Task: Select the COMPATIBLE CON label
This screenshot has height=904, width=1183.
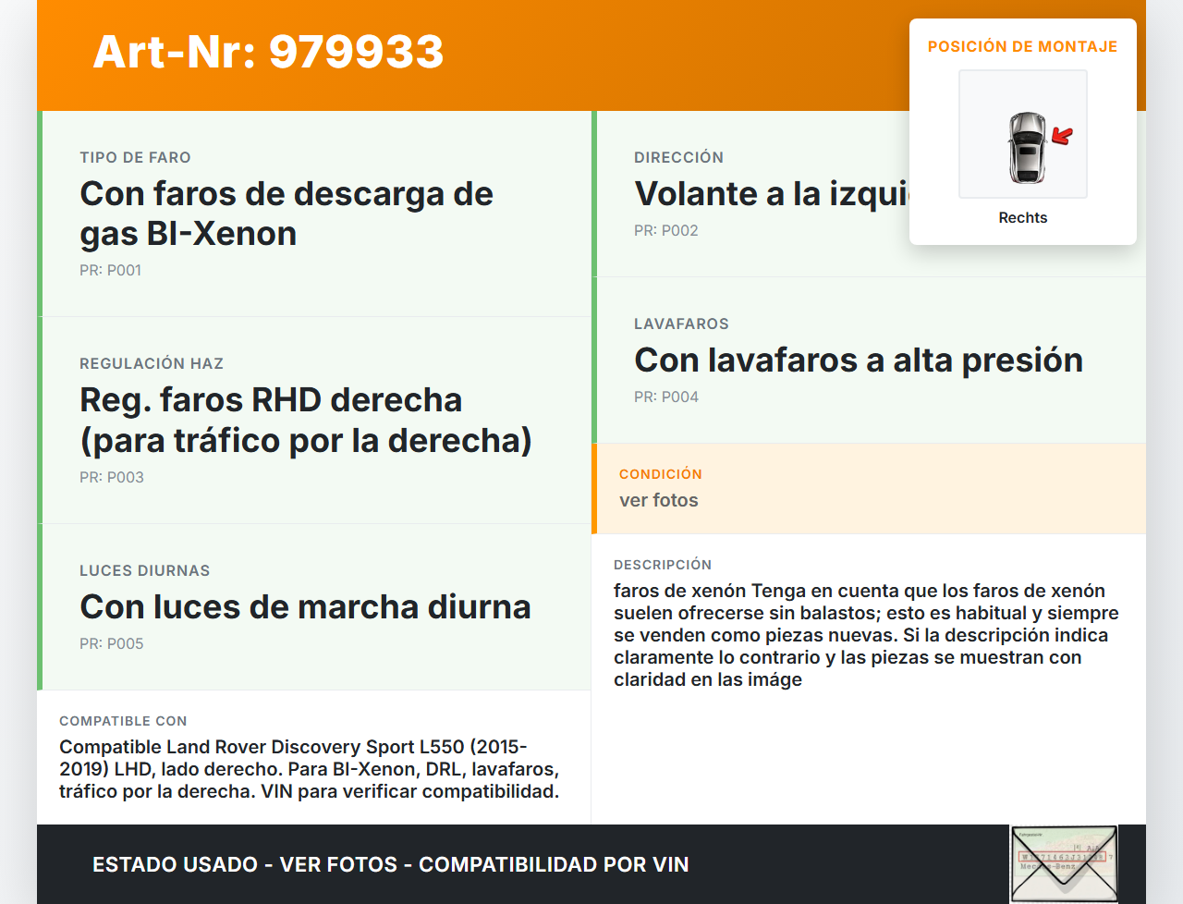Action: (123, 720)
